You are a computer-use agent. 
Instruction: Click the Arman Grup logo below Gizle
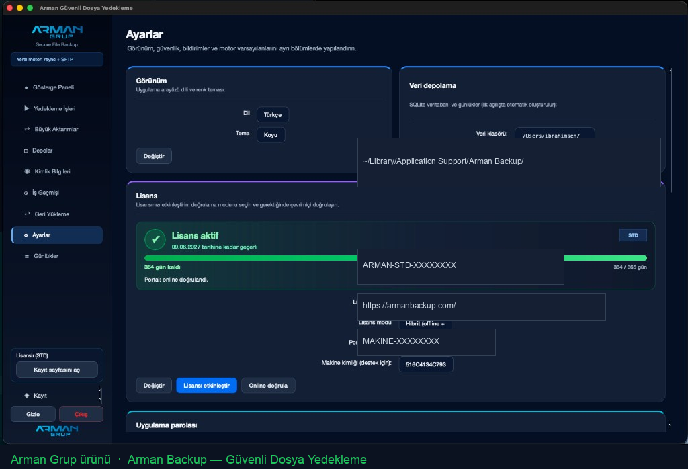click(57, 431)
